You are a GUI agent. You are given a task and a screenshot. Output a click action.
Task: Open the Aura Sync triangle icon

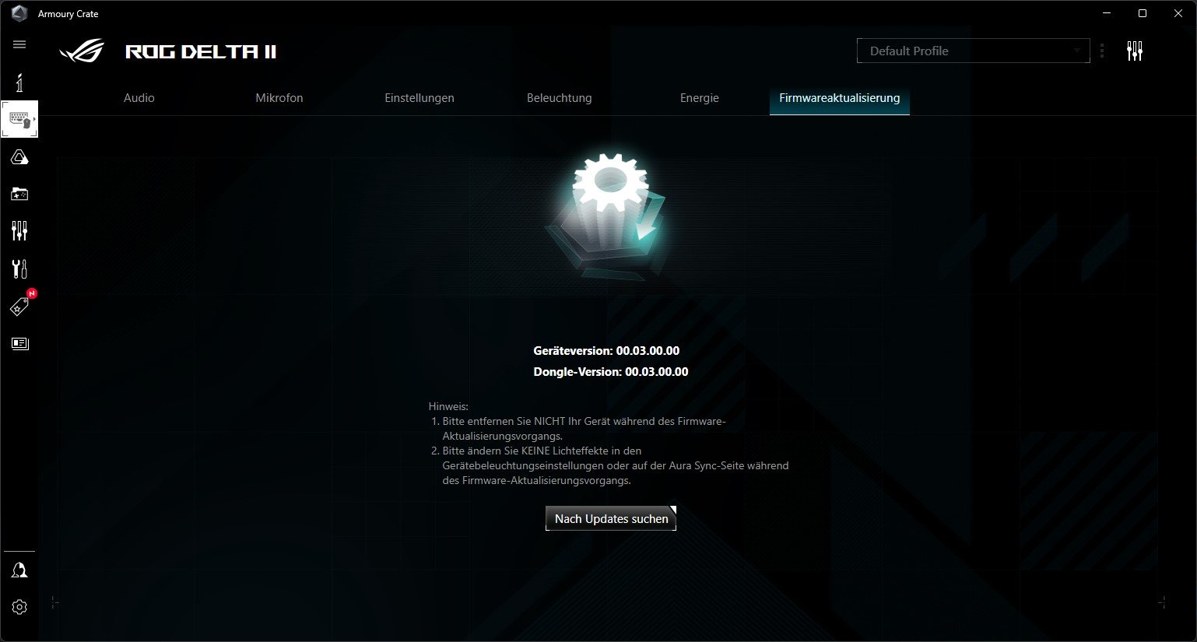19,158
